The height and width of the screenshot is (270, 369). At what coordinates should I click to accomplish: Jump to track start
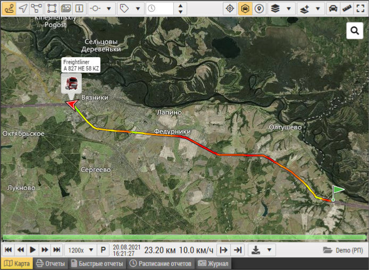(8, 250)
